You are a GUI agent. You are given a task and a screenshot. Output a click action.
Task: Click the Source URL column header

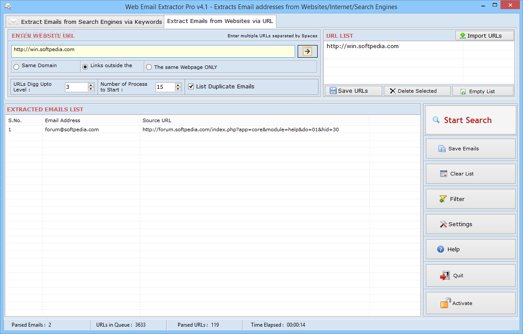pos(255,120)
